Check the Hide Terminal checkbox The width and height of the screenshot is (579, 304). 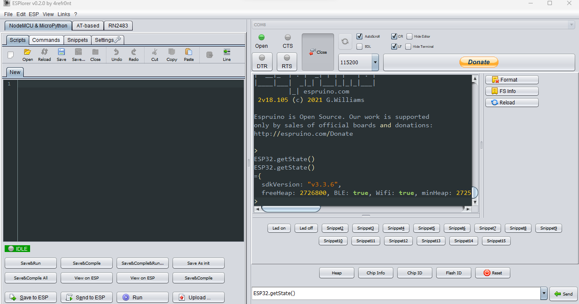click(x=408, y=47)
